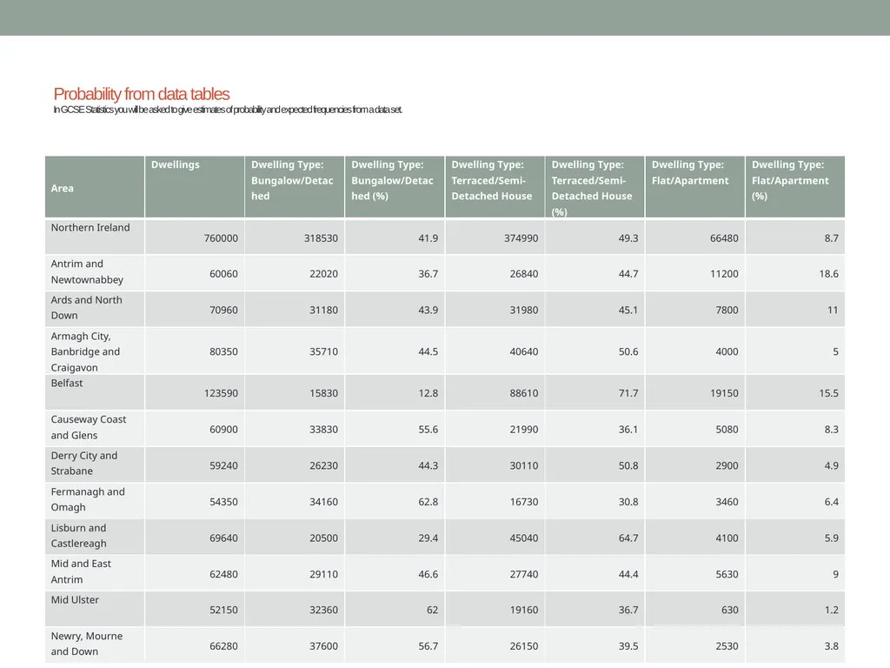Click the value 3460
This screenshot has width=890, height=668.
tap(727, 502)
